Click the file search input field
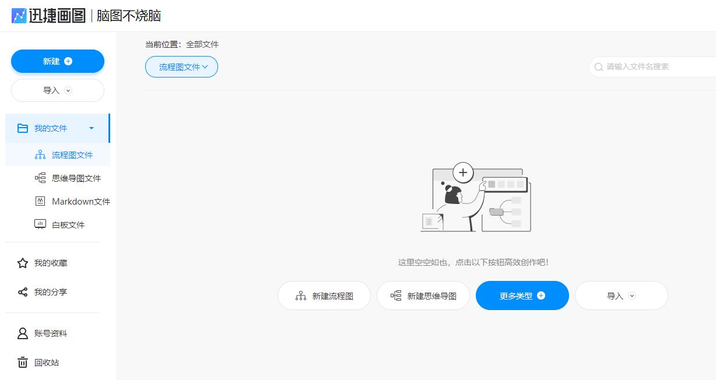 [647, 66]
